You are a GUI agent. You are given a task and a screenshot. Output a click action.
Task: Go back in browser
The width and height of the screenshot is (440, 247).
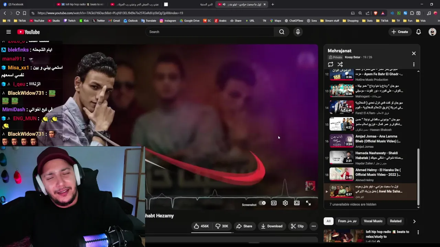click(5, 13)
